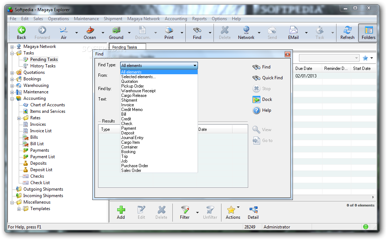The image size is (387, 240).
Task: Click the green status indicator
Action: [x=366, y=227]
